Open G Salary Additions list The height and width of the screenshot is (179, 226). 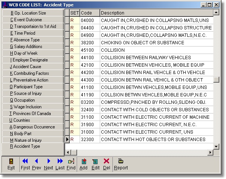tap(33, 47)
